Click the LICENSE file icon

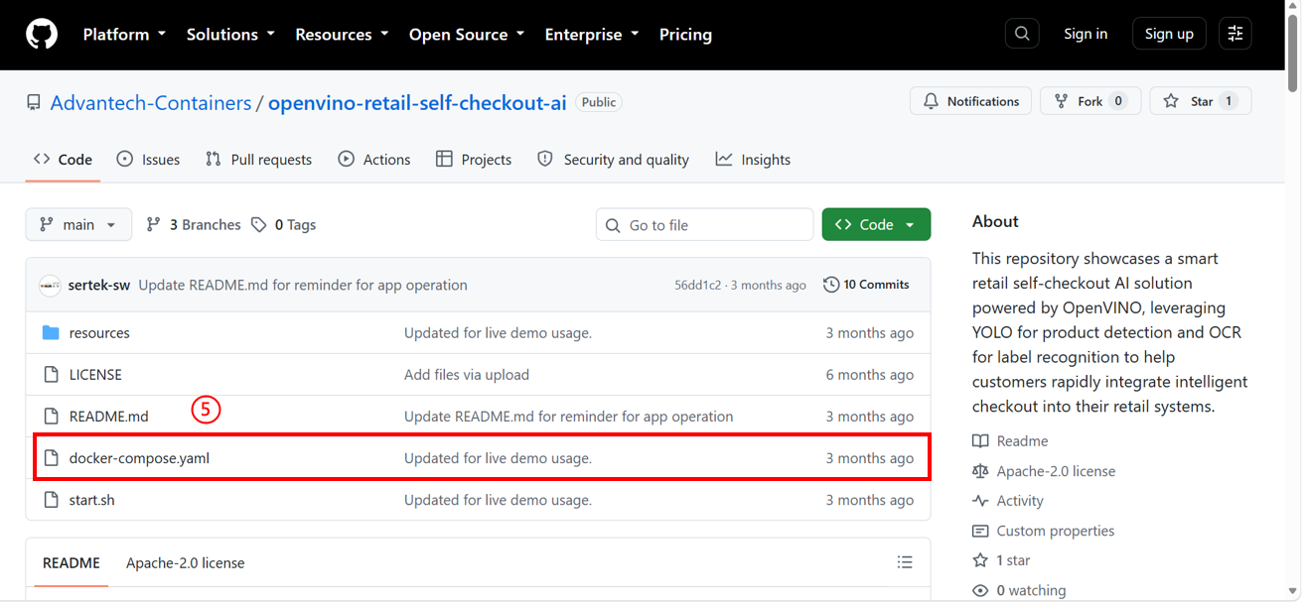(52, 375)
